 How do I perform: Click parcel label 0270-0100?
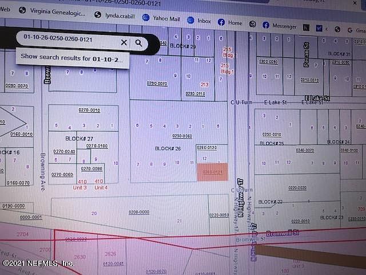tap(97, 146)
